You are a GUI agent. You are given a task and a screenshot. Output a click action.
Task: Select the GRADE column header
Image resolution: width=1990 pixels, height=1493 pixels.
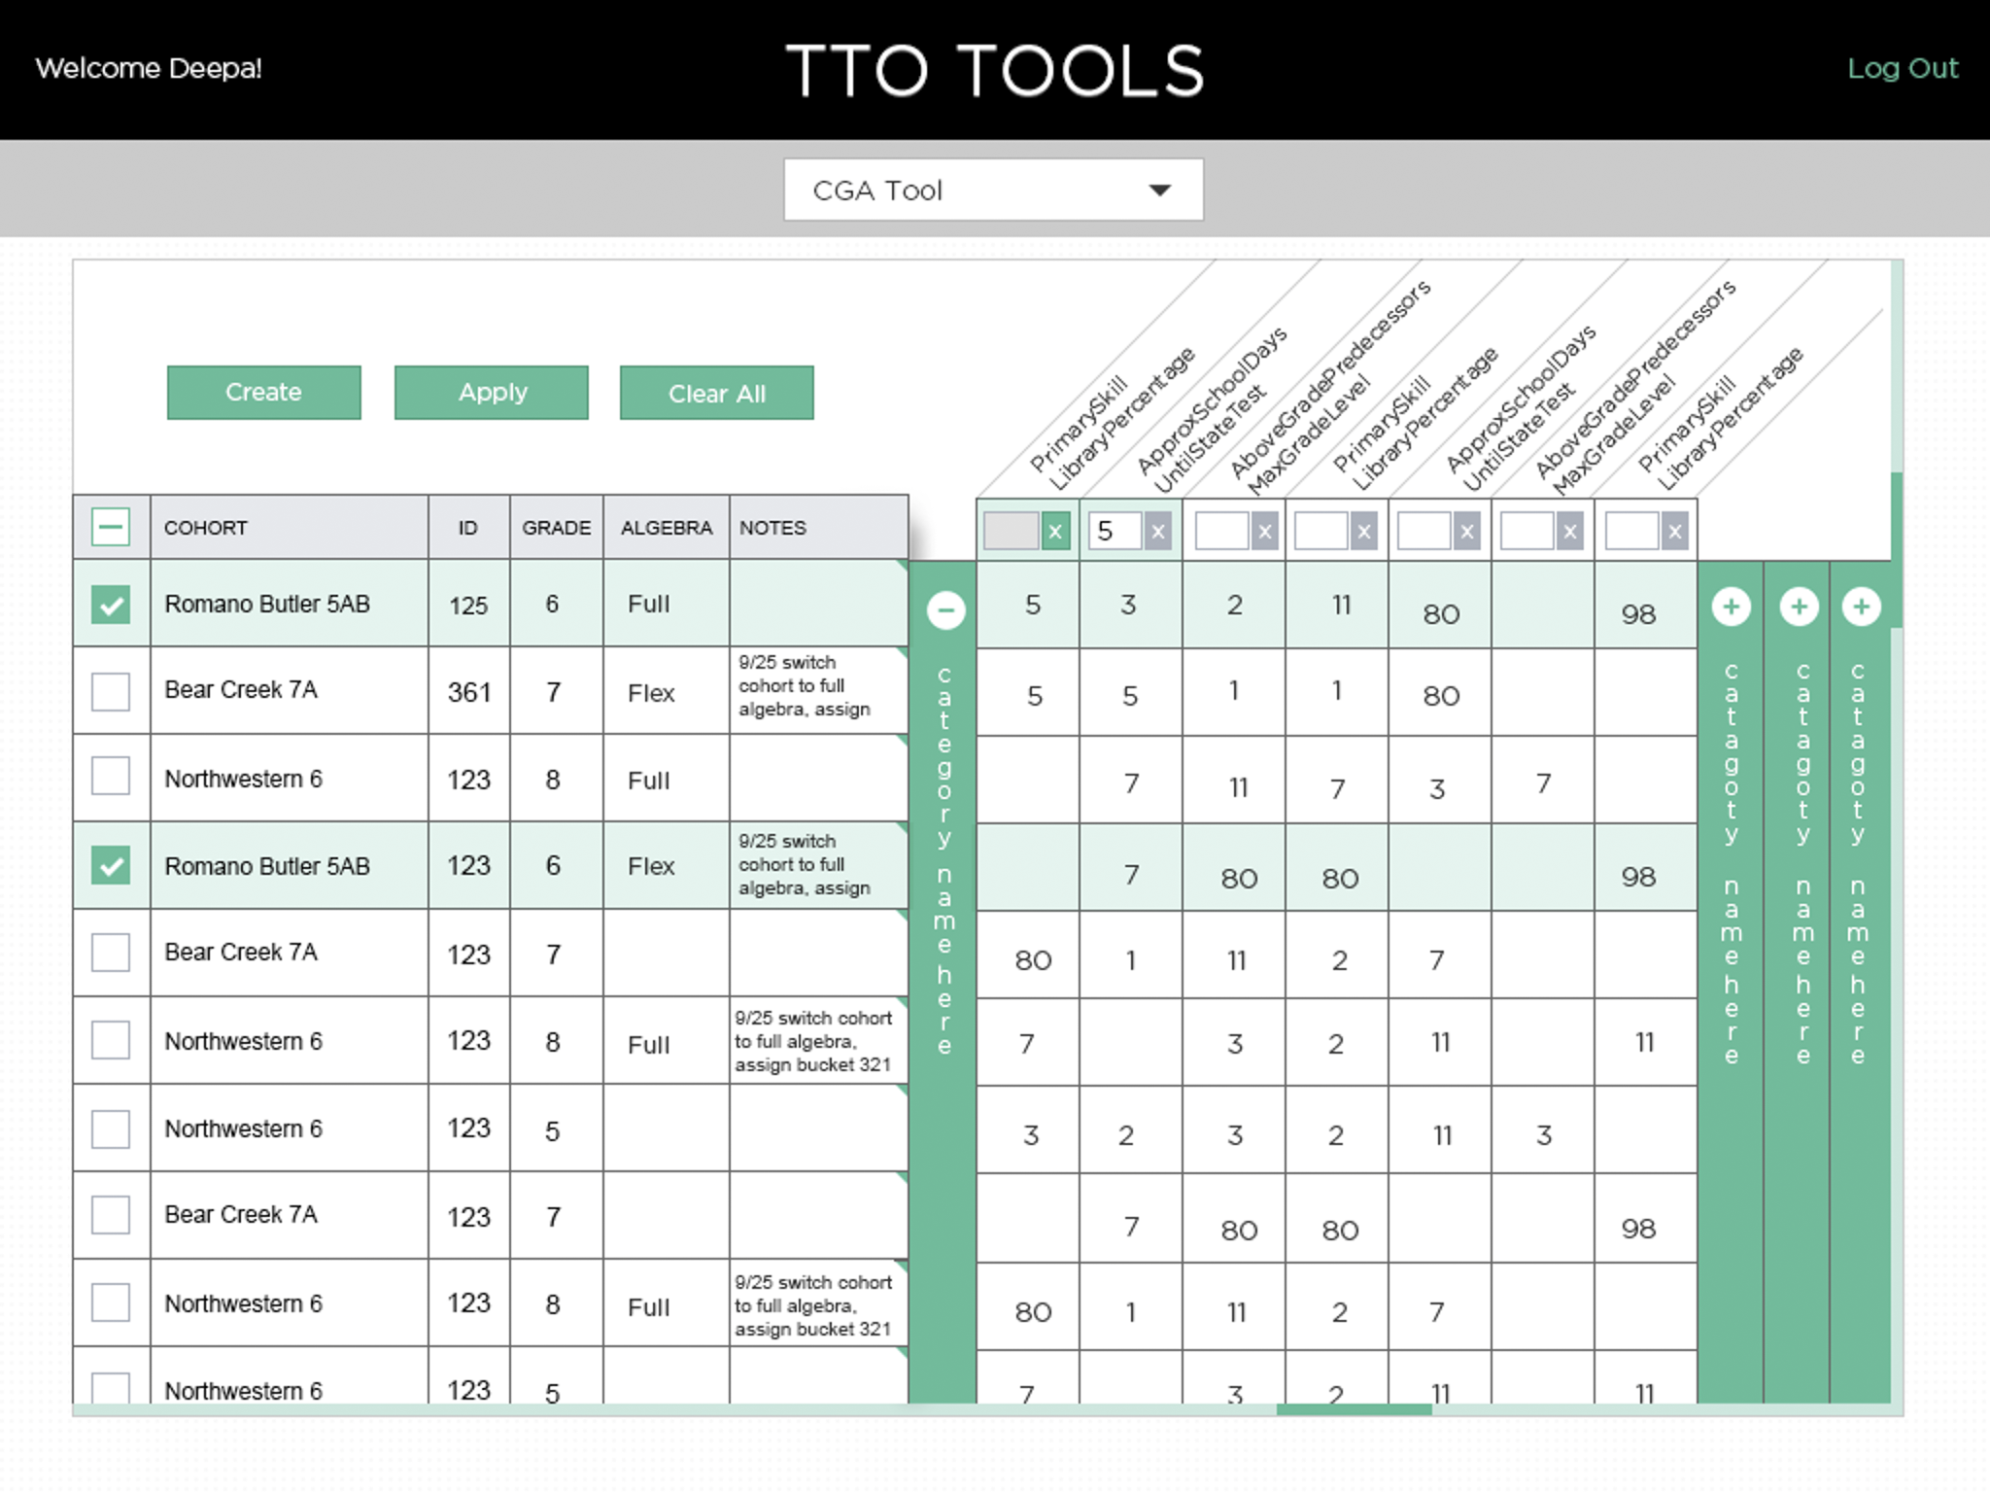556,527
